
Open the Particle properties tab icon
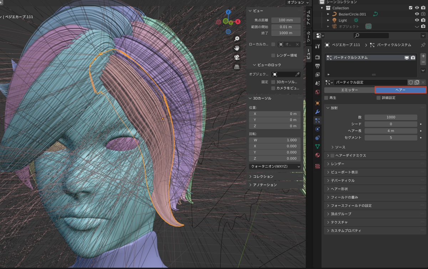click(x=317, y=120)
